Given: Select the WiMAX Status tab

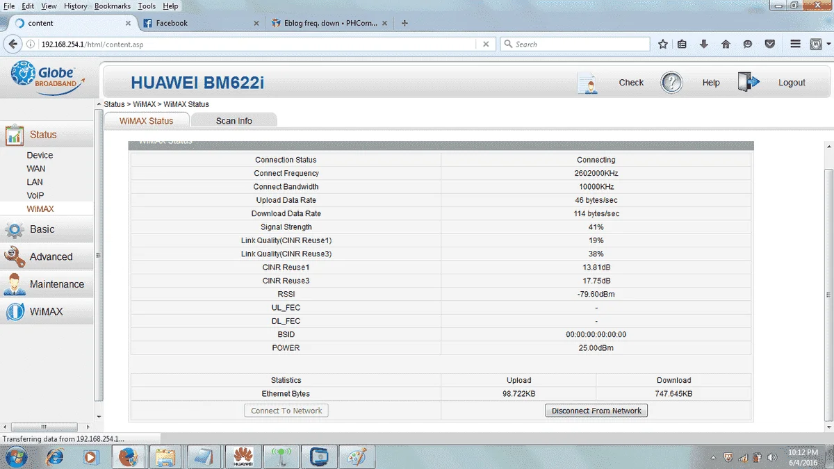Looking at the screenshot, I should tap(146, 120).
